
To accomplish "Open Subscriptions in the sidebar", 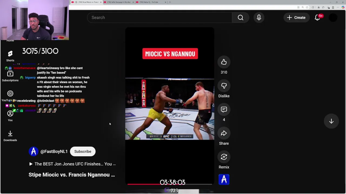I will (x=10, y=76).
